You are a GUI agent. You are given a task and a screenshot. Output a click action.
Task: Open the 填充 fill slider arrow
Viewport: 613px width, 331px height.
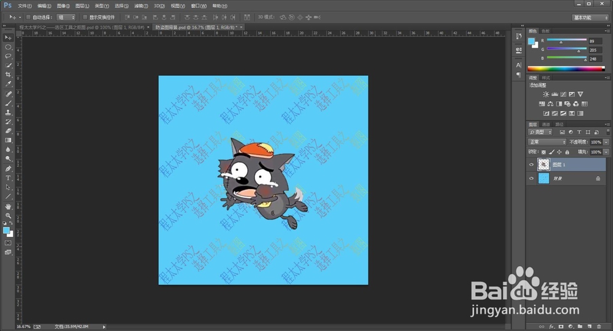point(606,152)
